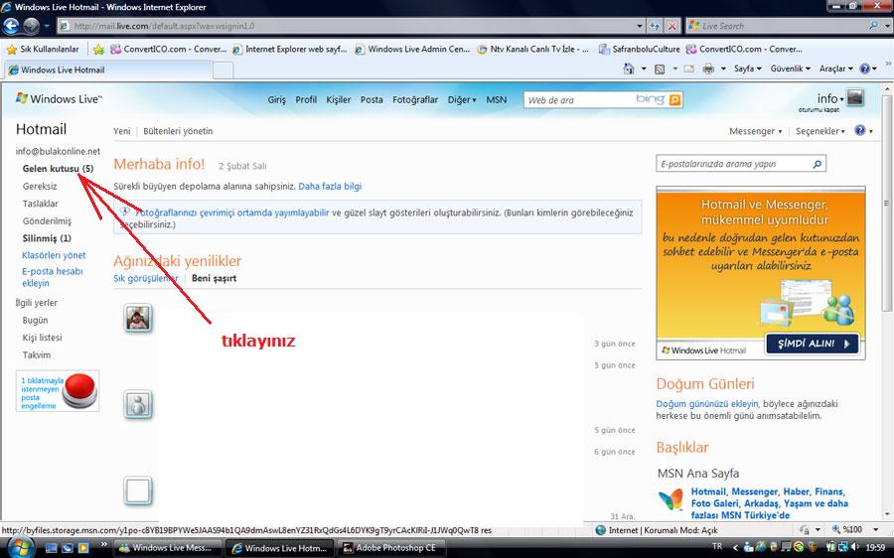The width and height of the screenshot is (894, 558).
Task: Click Daha fazla bilgi link
Action: [x=330, y=187]
